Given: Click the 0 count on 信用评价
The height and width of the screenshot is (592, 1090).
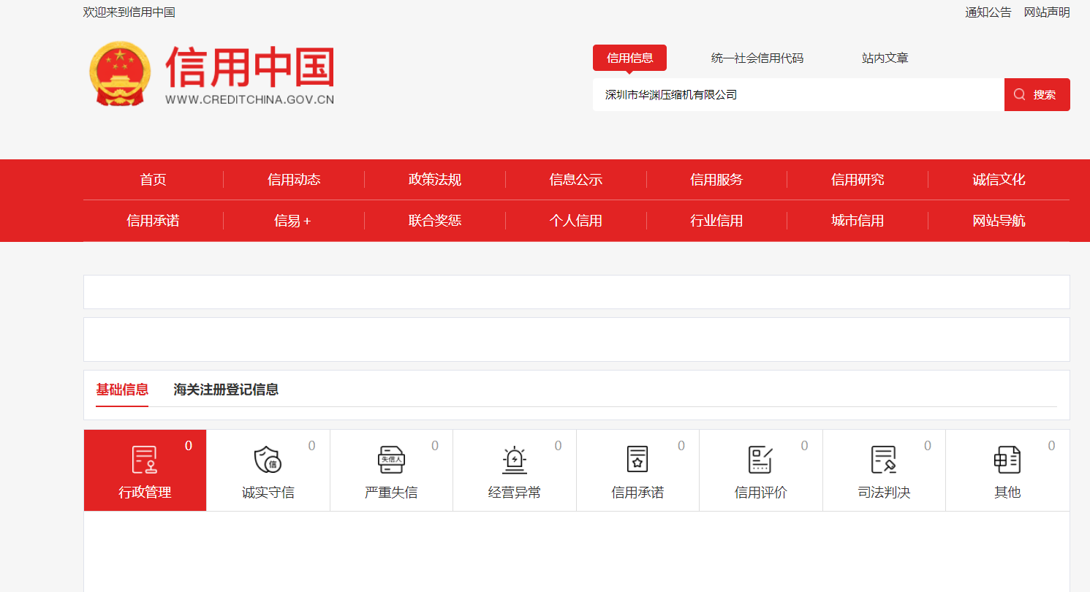Looking at the screenshot, I should [x=804, y=446].
